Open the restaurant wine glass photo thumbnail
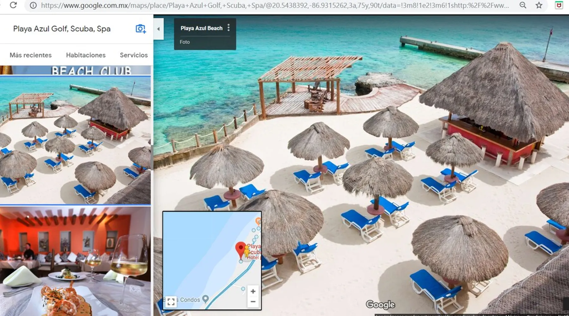 (x=75, y=261)
